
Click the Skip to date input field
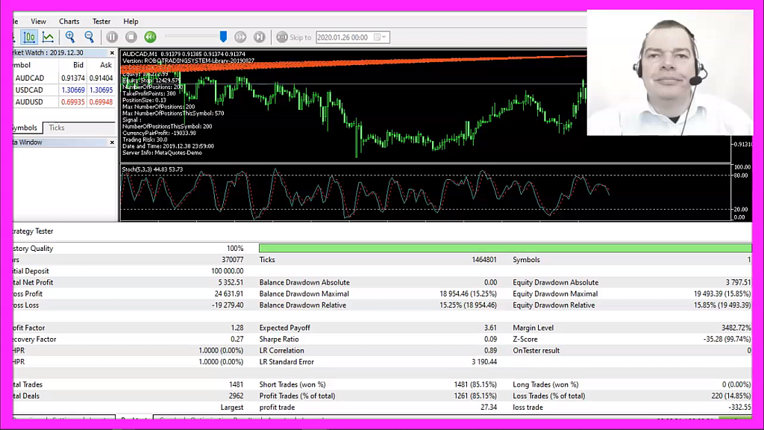pyautogui.click(x=353, y=37)
